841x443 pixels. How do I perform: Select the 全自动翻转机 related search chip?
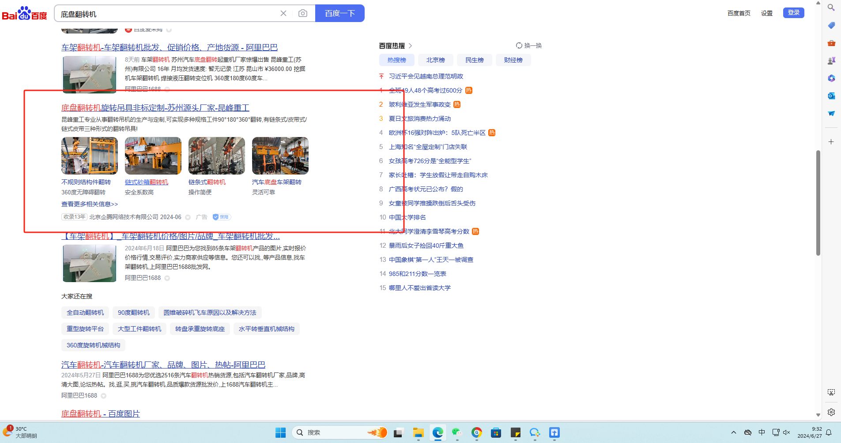click(85, 313)
